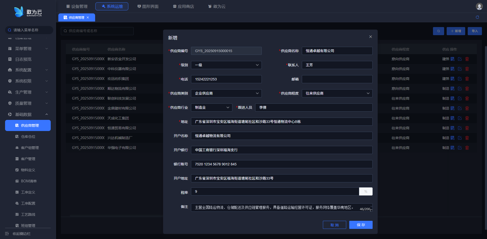Click the page refresh icon under avatar
This screenshot has height=239, width=487.
[477, 17]
